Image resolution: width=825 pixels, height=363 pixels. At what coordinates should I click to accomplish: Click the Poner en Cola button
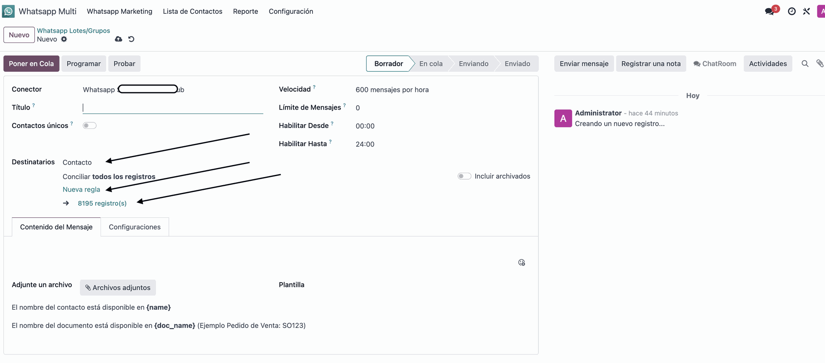coord(31,64)
